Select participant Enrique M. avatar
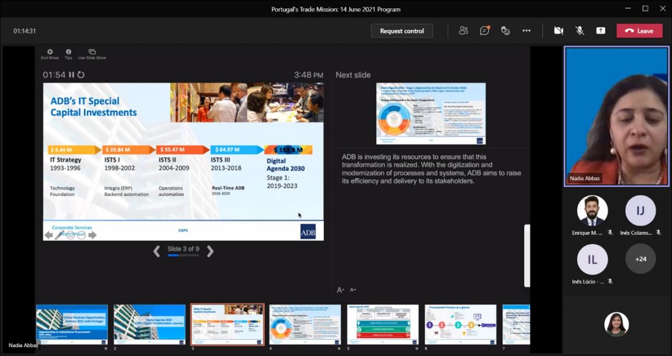This screenshot has height=356, width=672. (x=593, y=211)
